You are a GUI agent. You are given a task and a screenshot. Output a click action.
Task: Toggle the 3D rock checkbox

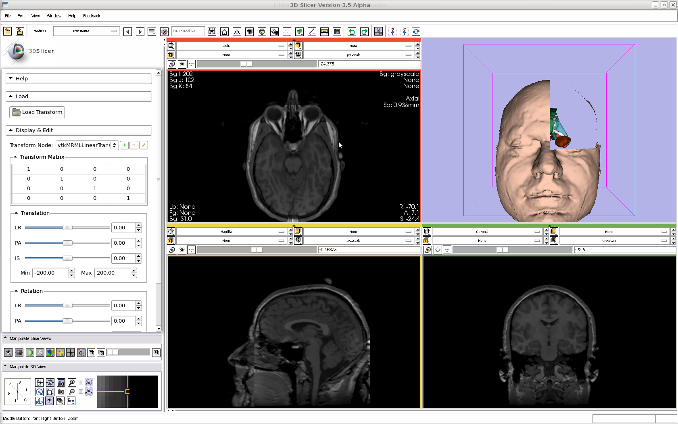click(81, 391)
